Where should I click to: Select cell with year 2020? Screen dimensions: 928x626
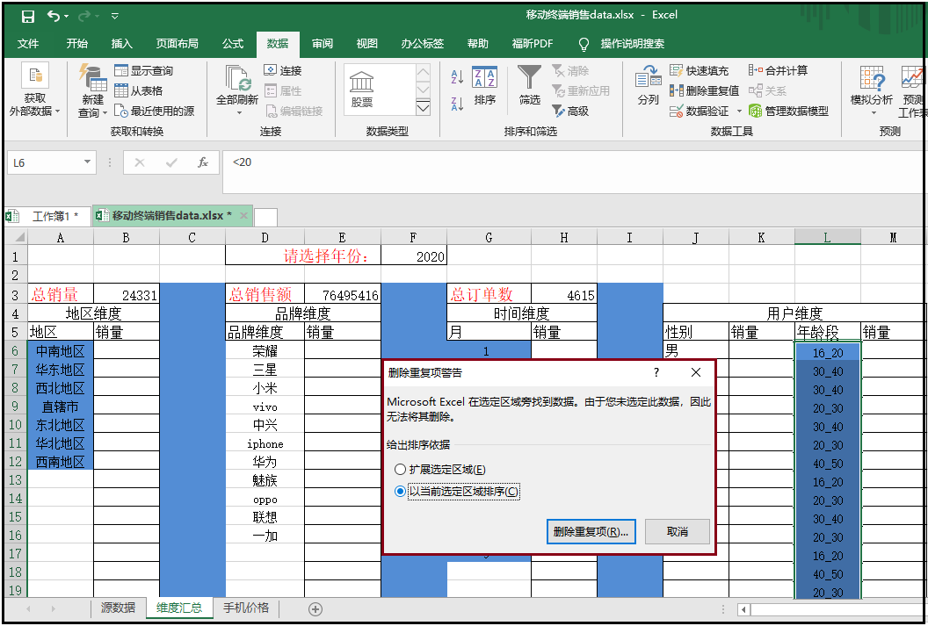(x=414, y=256)
